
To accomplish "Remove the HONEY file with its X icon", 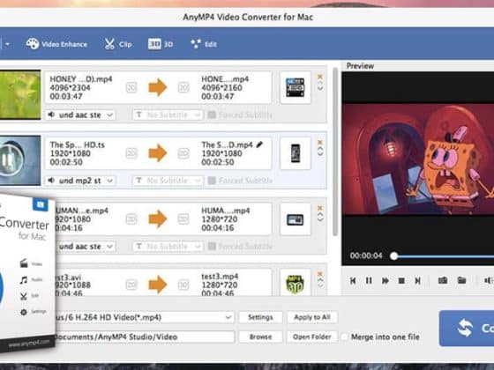I will pos(320,77).
